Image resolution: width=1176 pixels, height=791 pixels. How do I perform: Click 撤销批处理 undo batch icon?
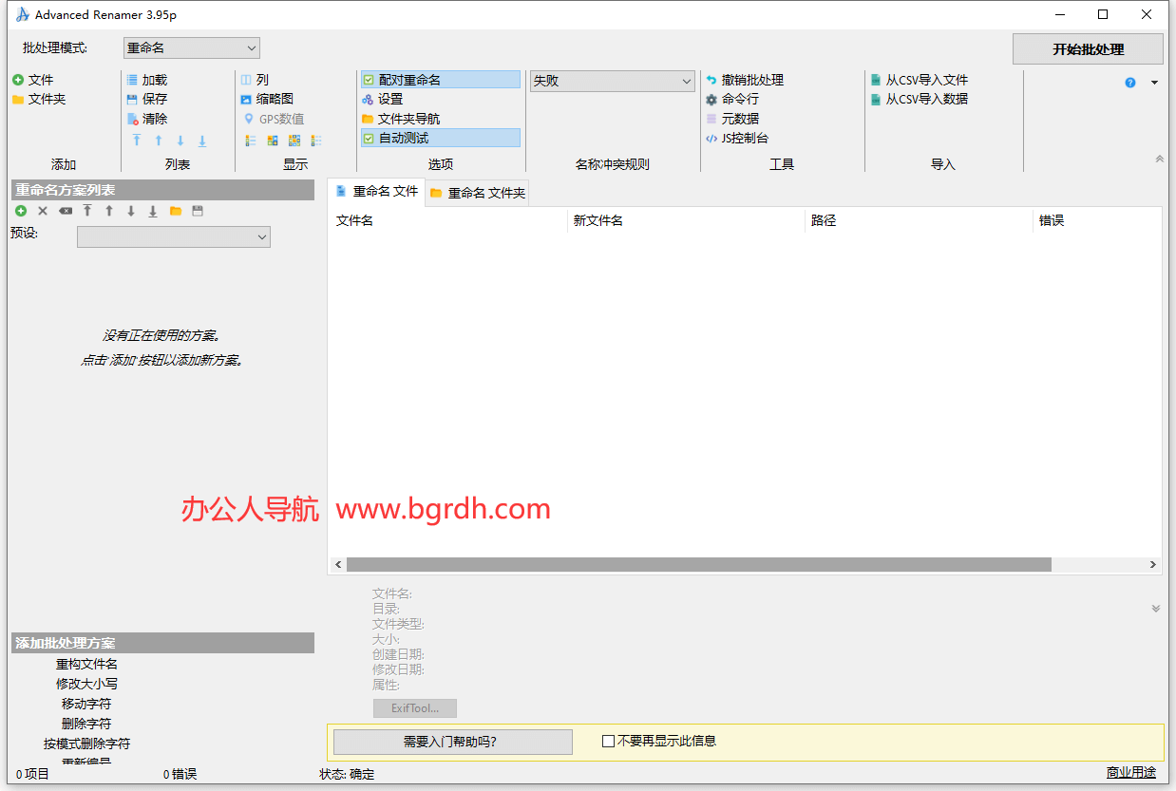(711, 81)
